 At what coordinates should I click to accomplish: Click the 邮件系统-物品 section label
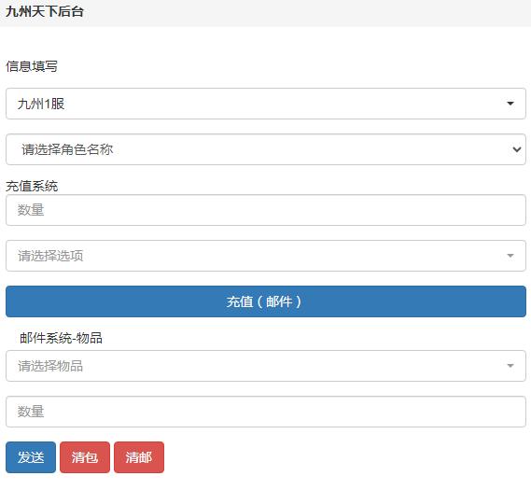pos(61,338)
